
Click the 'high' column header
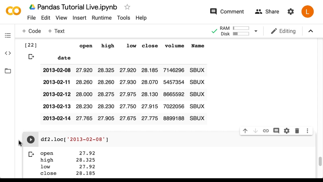pos(108,46)
